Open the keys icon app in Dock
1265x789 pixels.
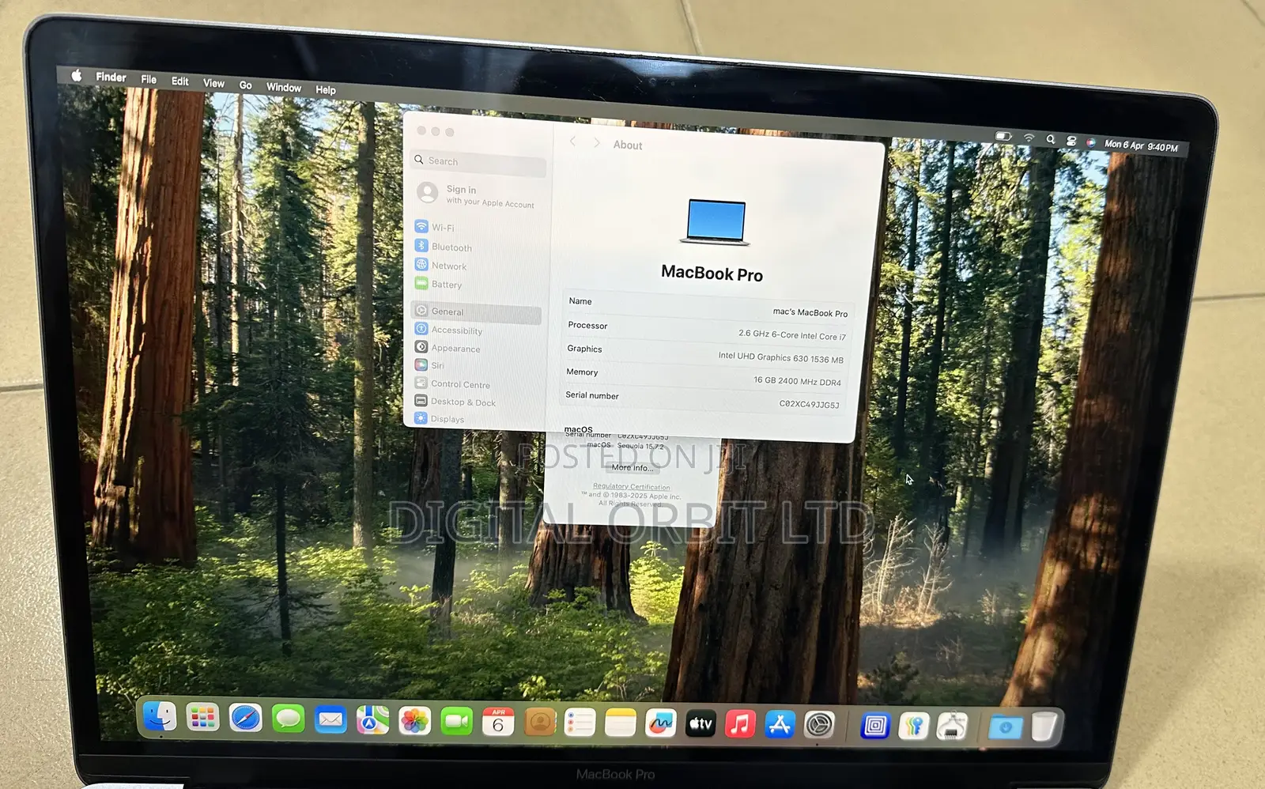tap(914, 726)
